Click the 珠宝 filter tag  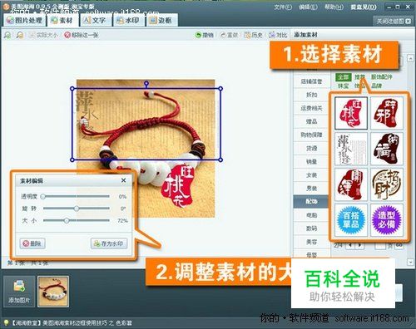(343, 86)
